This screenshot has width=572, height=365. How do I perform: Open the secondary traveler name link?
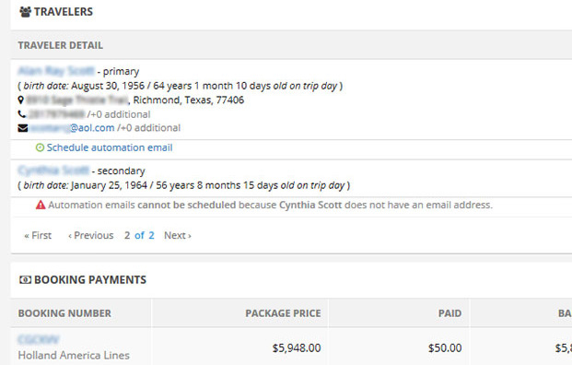[x=53, y=171]
